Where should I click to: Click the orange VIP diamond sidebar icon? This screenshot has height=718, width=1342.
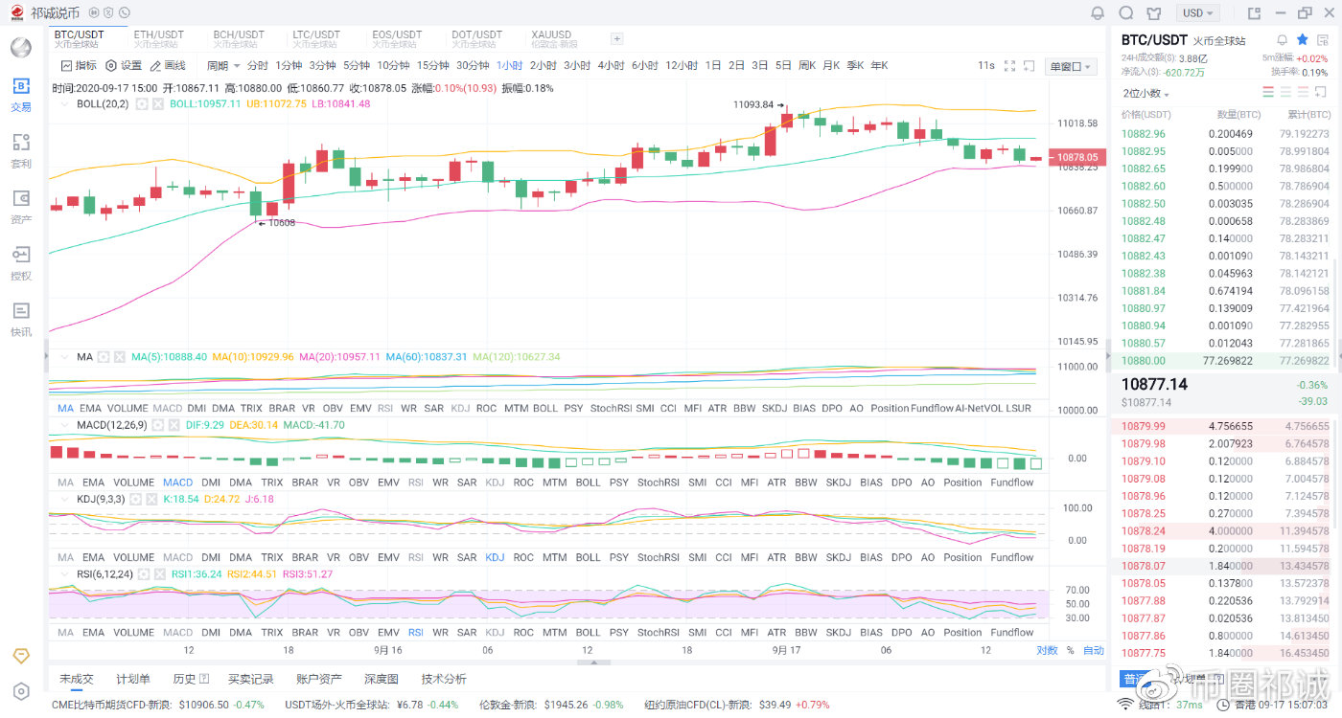click(x=21, y=656)
